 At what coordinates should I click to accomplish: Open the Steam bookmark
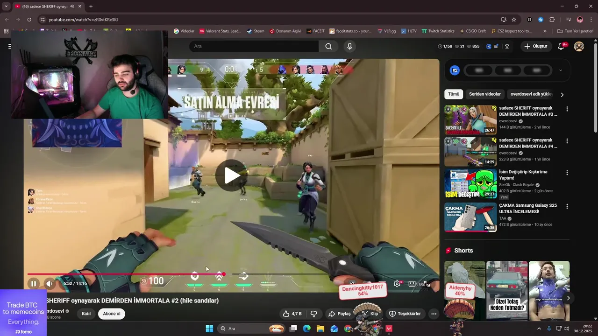click(255, 31)
